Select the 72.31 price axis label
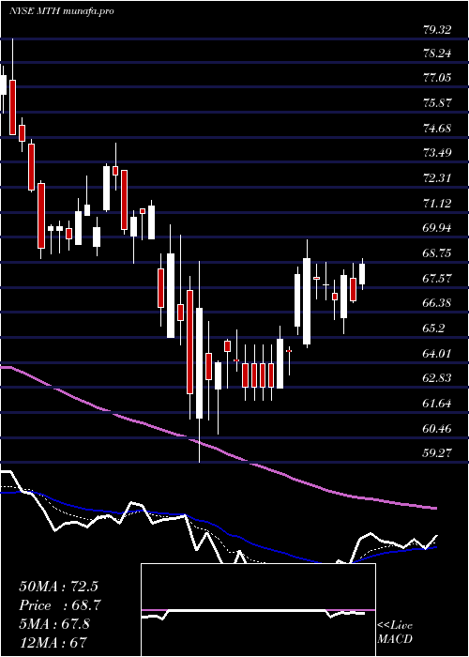 pyautogui.click(x=437, y=178)
